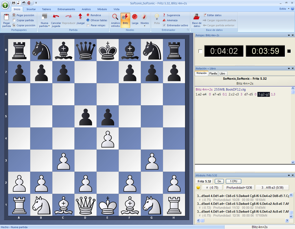The height and width of the screenshot is (229, 295).
Task: Click engine output horizontal scroll right arrow
Action: click(x=287, y=221)
